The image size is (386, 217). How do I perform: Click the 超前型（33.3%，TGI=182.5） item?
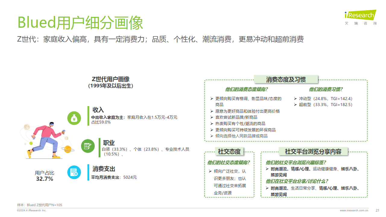(323, 105)
